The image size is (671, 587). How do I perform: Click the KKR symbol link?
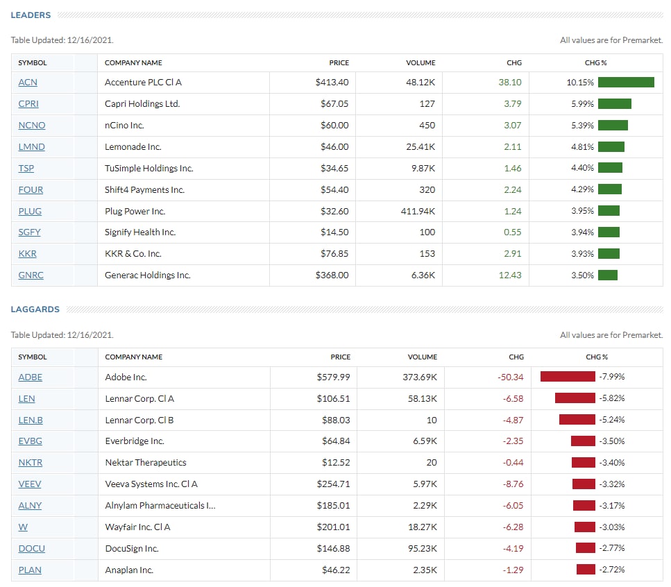27,254
